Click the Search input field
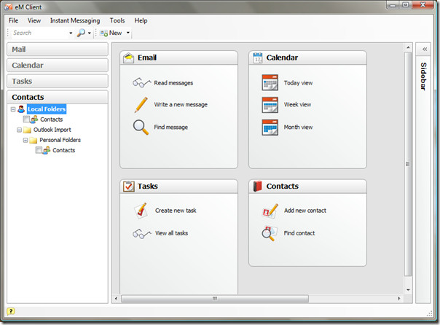 [x=39, y=33]
